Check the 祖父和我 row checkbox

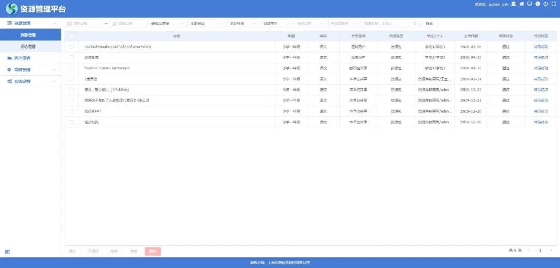[x=72, y=122]
